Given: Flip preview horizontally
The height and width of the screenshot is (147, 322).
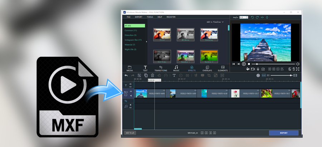Looking at the screenshot, I should coord(262,17).
